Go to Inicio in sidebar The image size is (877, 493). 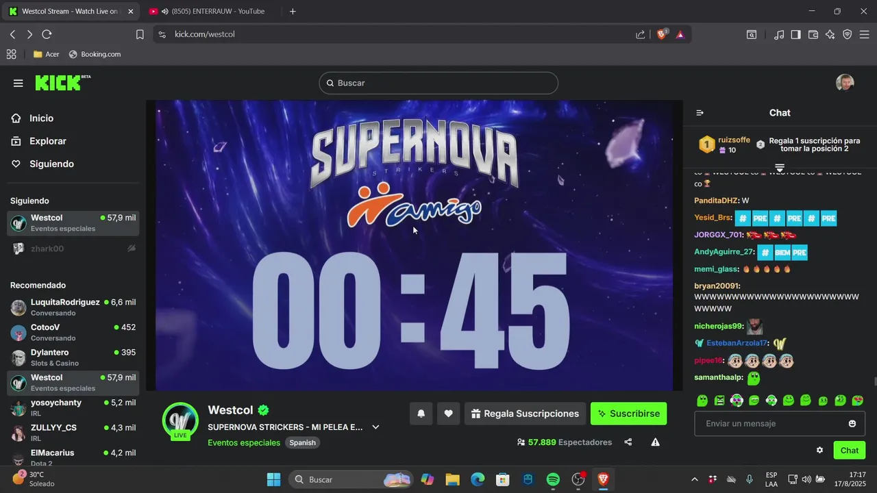[32, 118]
